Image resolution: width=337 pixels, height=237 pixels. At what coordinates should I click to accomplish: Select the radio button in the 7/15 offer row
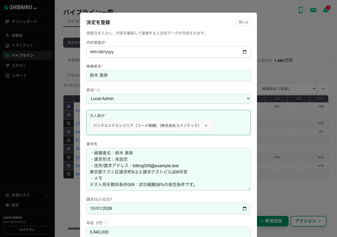[x=69, y=123]
